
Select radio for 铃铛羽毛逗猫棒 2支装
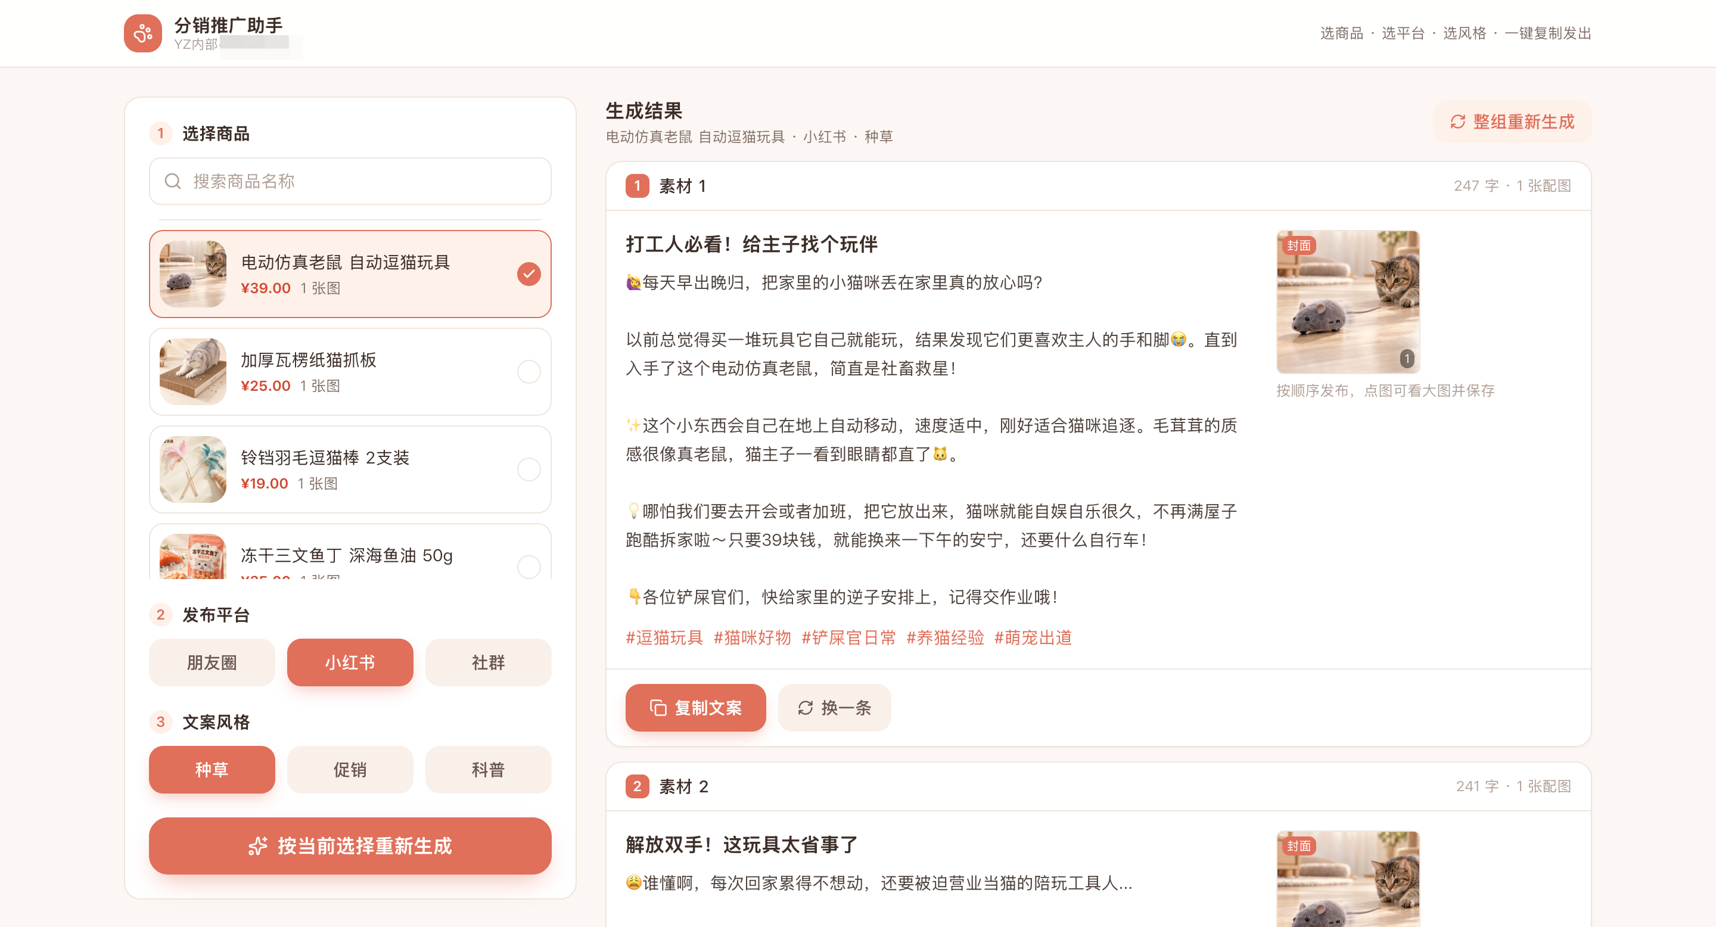529,469
